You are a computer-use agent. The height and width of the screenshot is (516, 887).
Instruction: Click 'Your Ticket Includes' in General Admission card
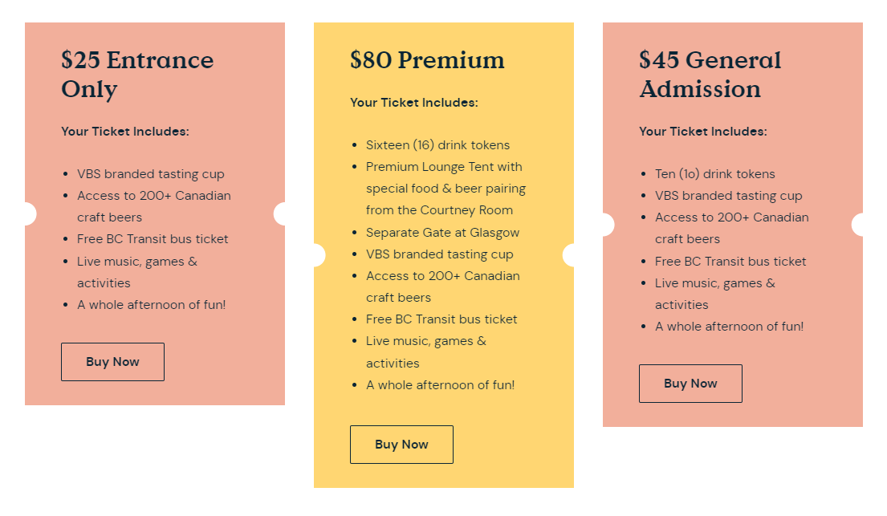click(703, 132)
